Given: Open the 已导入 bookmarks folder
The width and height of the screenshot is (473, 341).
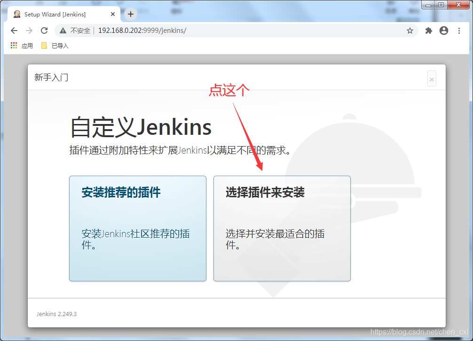Looking at the screenshot, I should (x=55, y=46).
